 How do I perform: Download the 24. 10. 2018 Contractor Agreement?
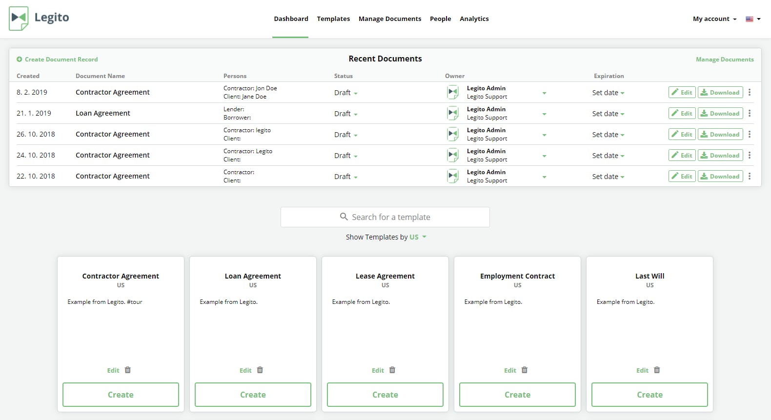point(720,155)
